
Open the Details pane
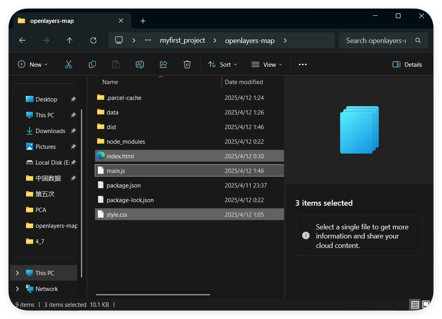407,64
